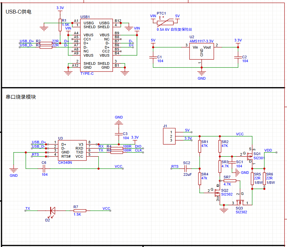Pick the CH340N chip U3 body
The height and width of the screenshot is (247, 287).
coord(72,150)
